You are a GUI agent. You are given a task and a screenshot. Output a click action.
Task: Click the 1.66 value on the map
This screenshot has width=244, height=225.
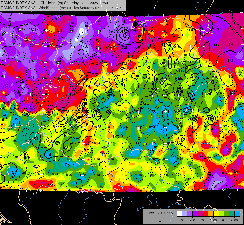point(18,77)
